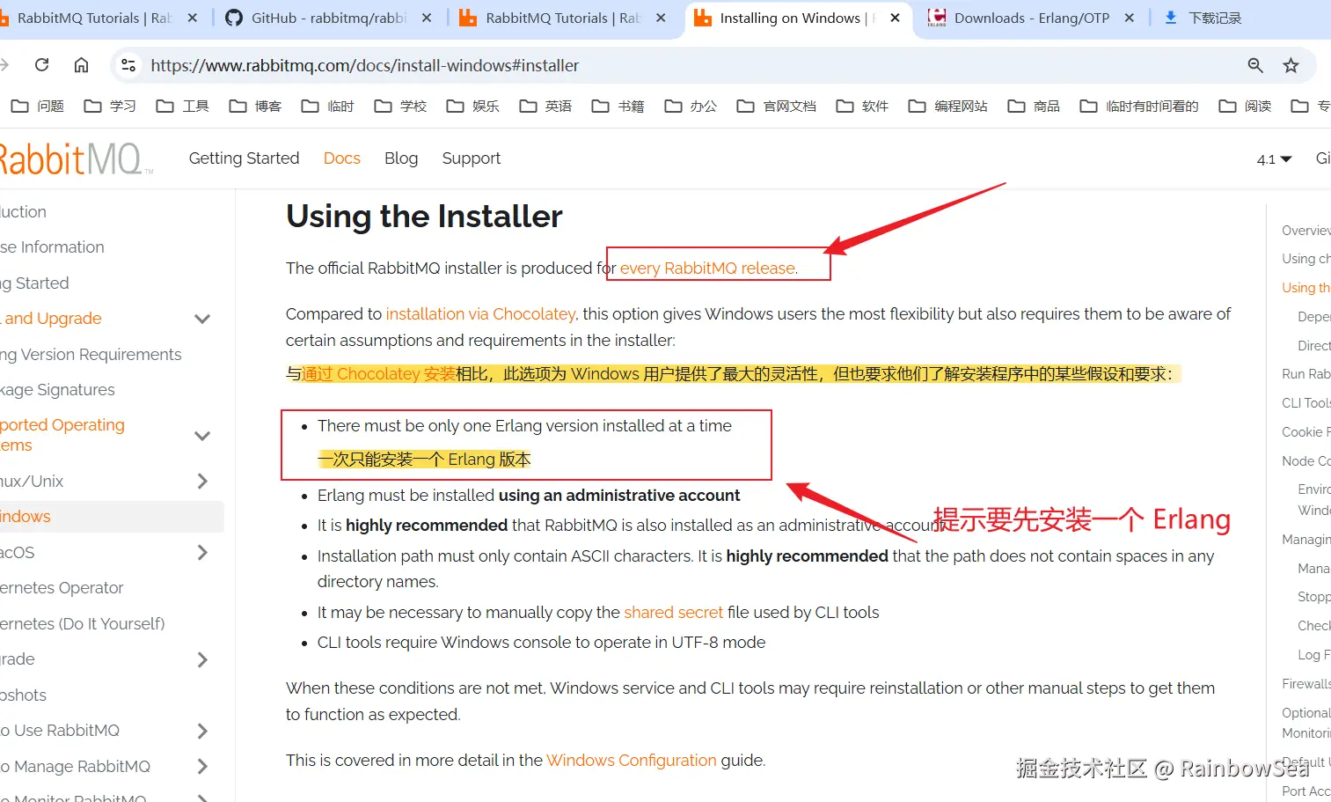Select Kubernetes (Do It Yourself) sidebar item
The image size is (1331, 802).
83,623
